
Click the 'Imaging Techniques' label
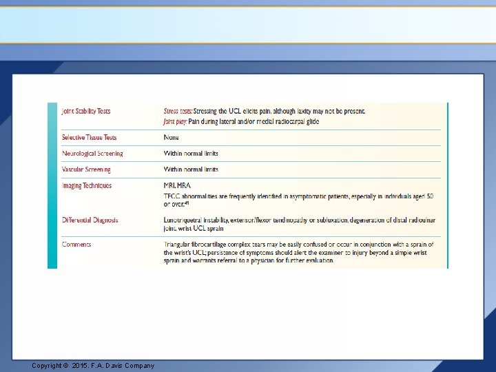pyautogui.click(x=87, y=186)
